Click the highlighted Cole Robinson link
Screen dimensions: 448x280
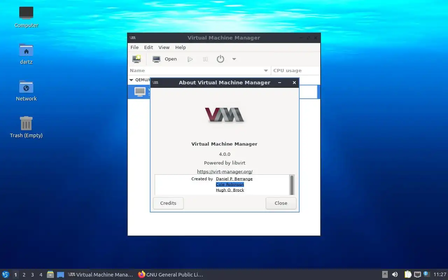[x=230, y=184]
